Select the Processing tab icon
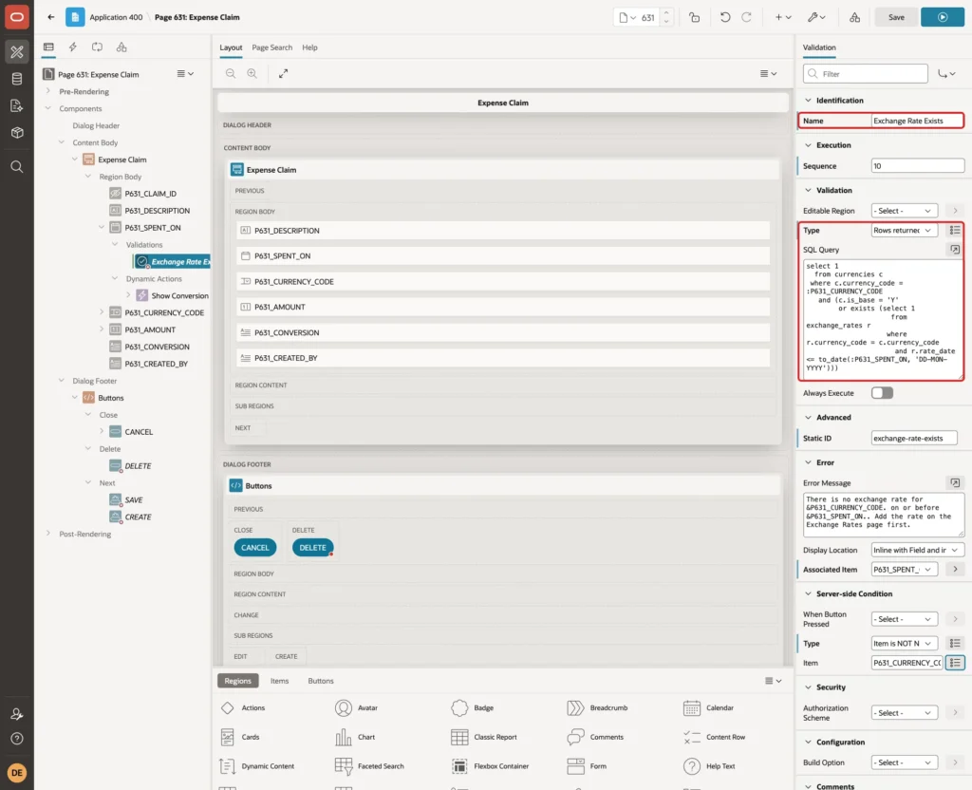Screen dimensions: 972x790 pos(98,47)
